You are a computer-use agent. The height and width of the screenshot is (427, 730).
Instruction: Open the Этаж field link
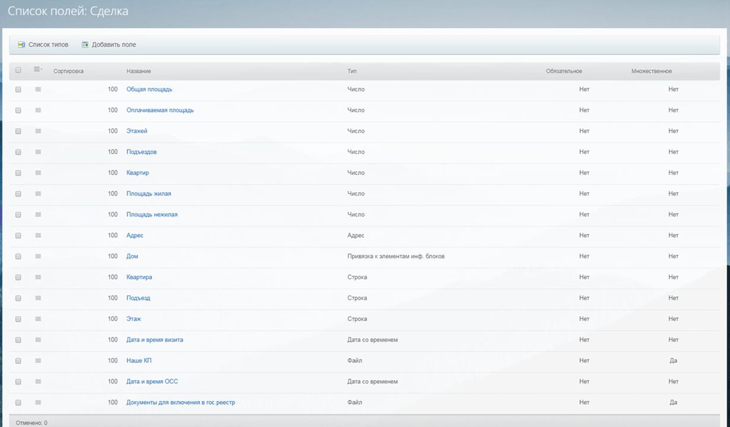pos(134,318)
